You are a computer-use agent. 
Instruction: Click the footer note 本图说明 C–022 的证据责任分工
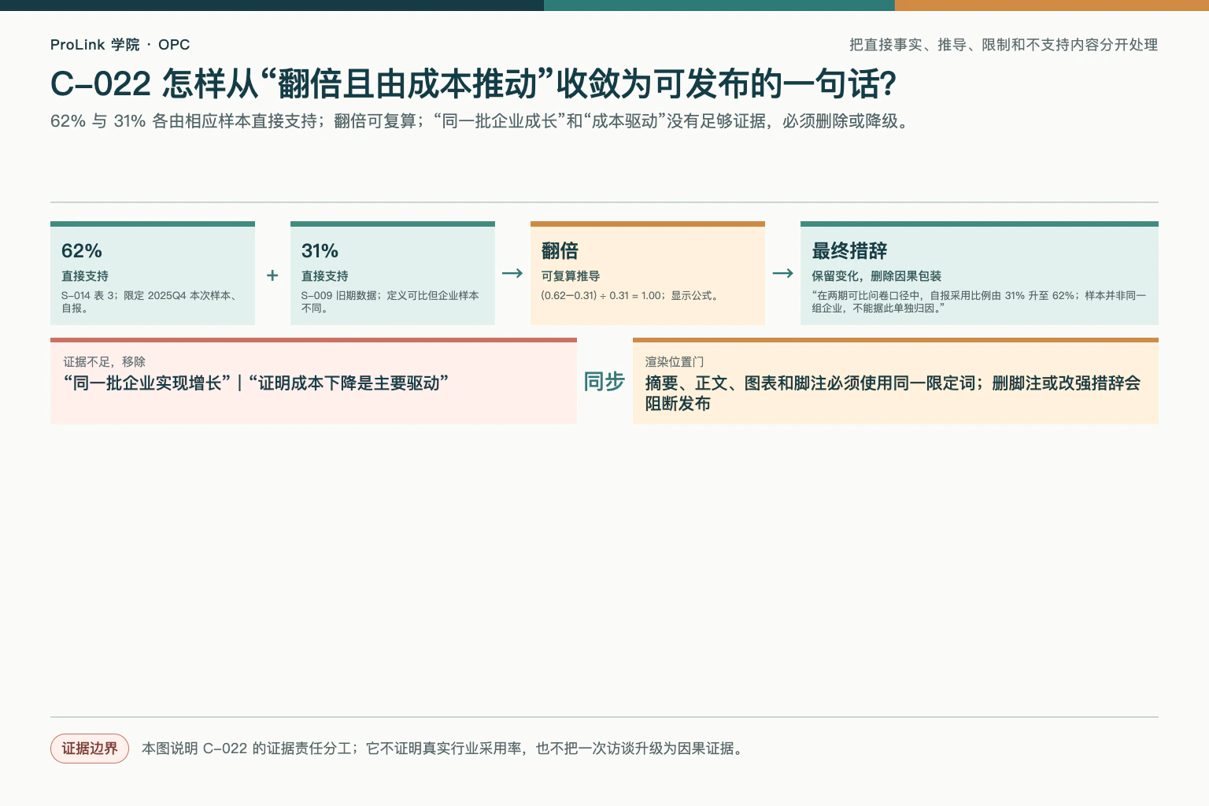[x=442, y=749]
